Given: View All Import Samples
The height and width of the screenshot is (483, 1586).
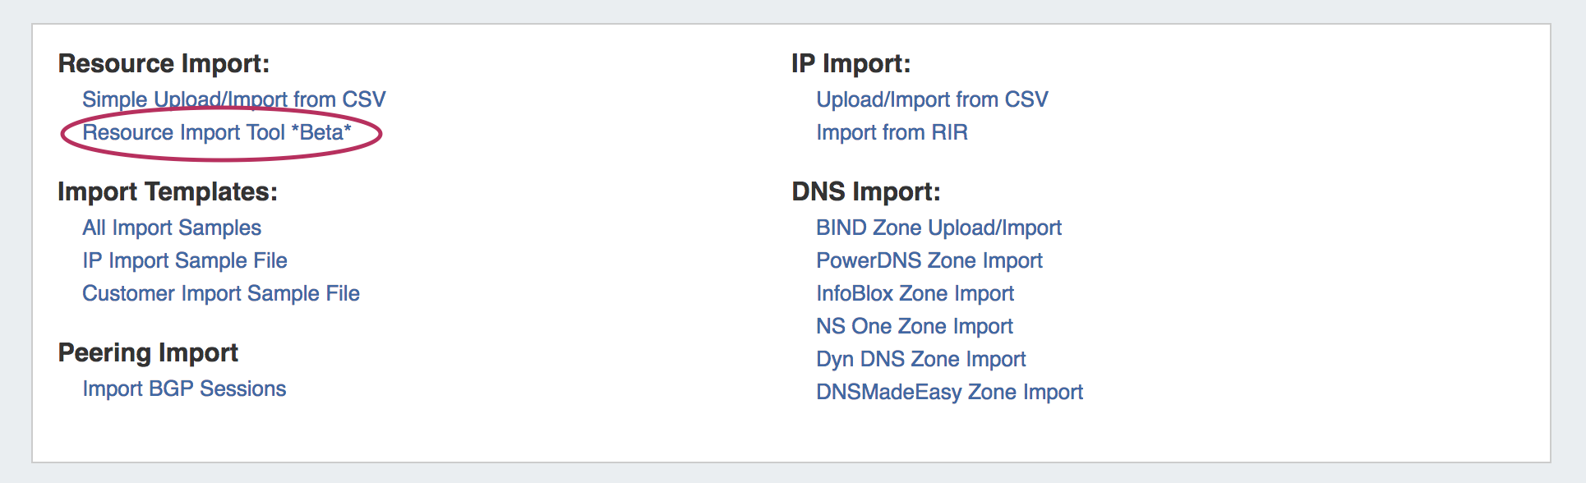Looking at the screenshot, I should [x=172, y=228].
